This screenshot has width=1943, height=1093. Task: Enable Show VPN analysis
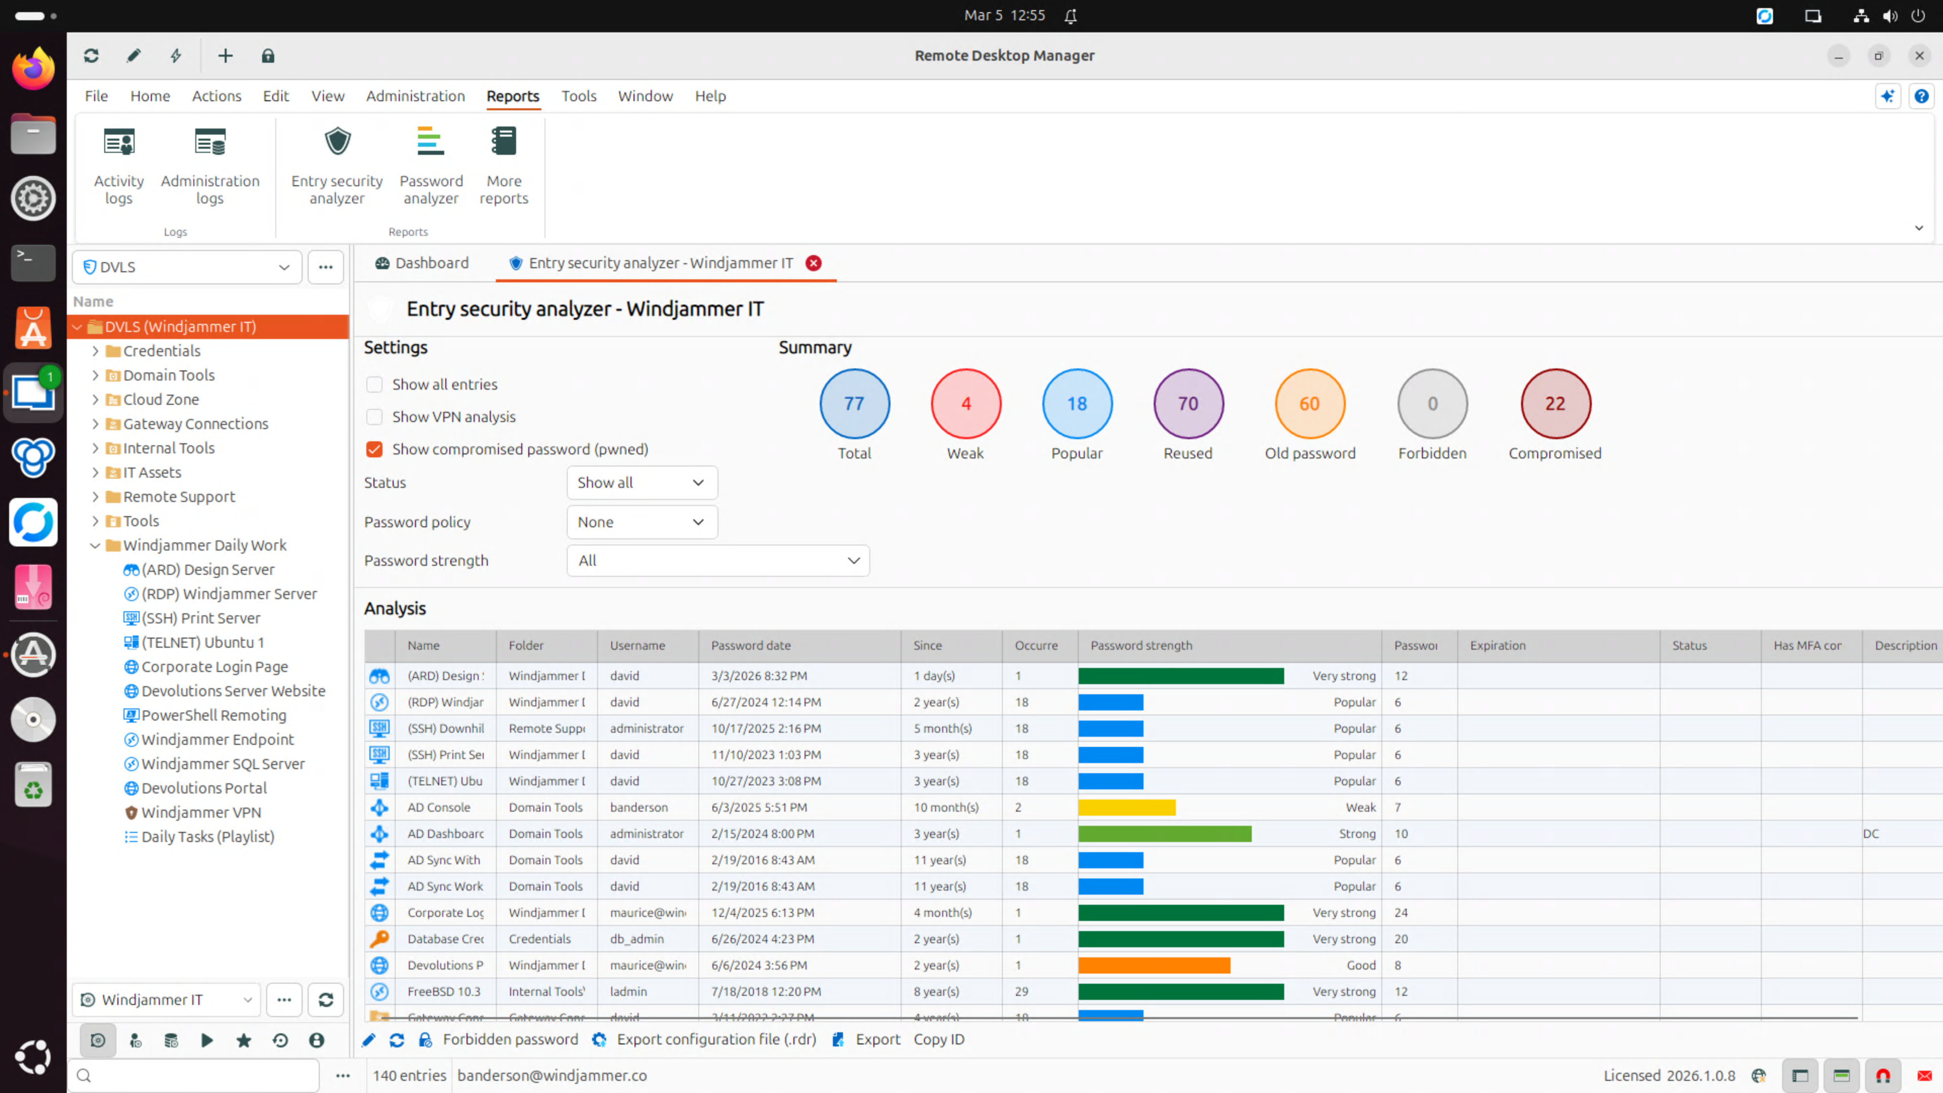pyautogui.click(x=374, y=416)
